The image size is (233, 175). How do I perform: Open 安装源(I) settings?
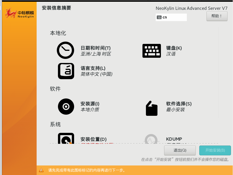(90, 104)
